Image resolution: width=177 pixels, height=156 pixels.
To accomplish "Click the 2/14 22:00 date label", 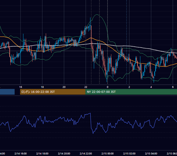I will pos(86,153).
